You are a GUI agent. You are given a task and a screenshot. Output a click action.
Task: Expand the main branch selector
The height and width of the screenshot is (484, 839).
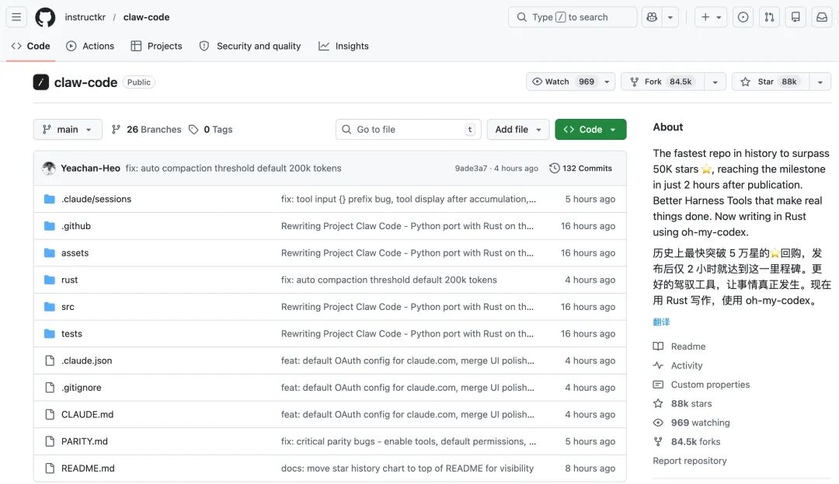[68, 130]
